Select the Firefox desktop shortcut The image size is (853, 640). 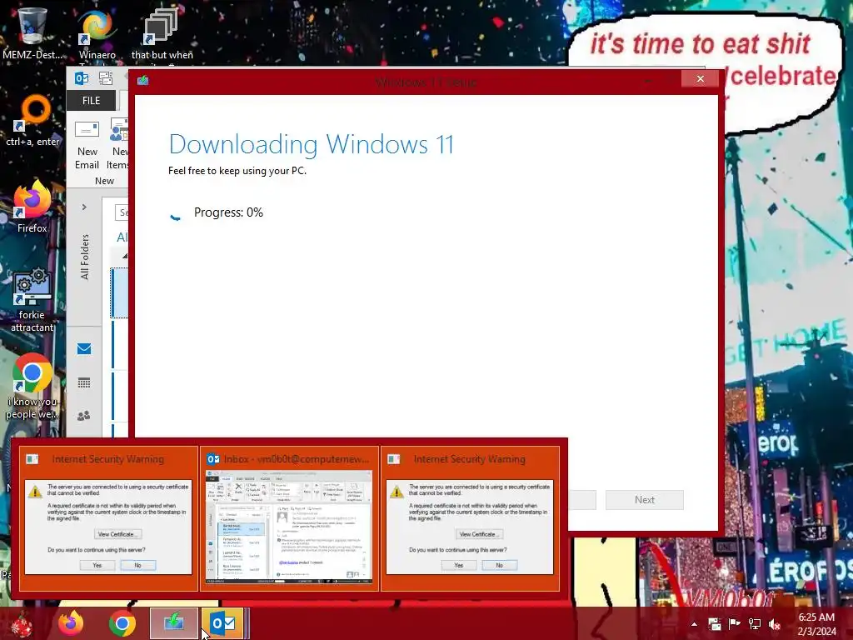click(32, 207)
